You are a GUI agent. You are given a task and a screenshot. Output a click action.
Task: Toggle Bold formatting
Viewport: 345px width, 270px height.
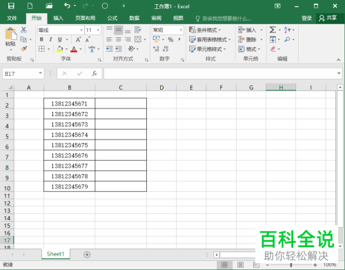pyautogui.click(x=41, y=39)
